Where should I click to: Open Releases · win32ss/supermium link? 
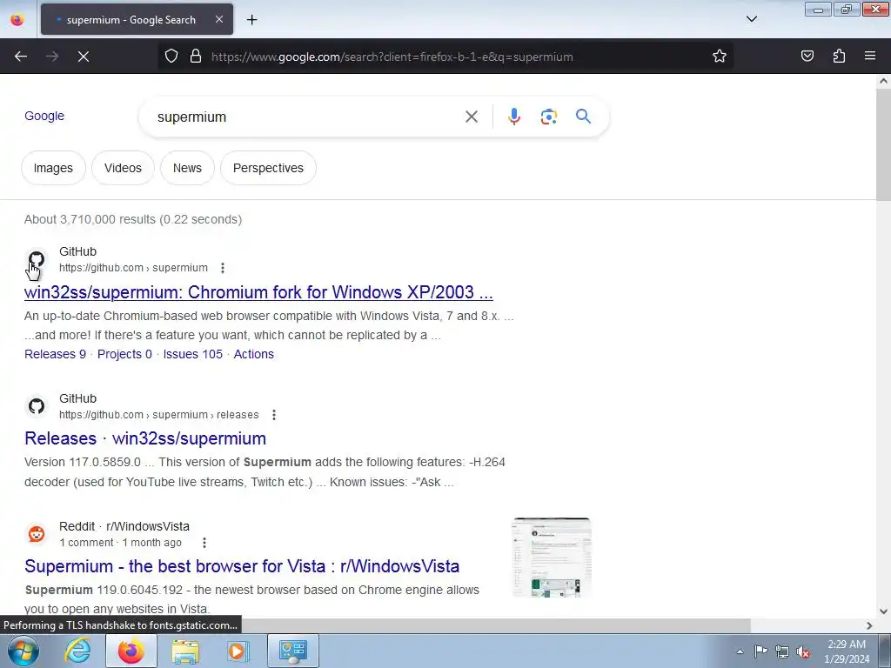coord(145,438)
